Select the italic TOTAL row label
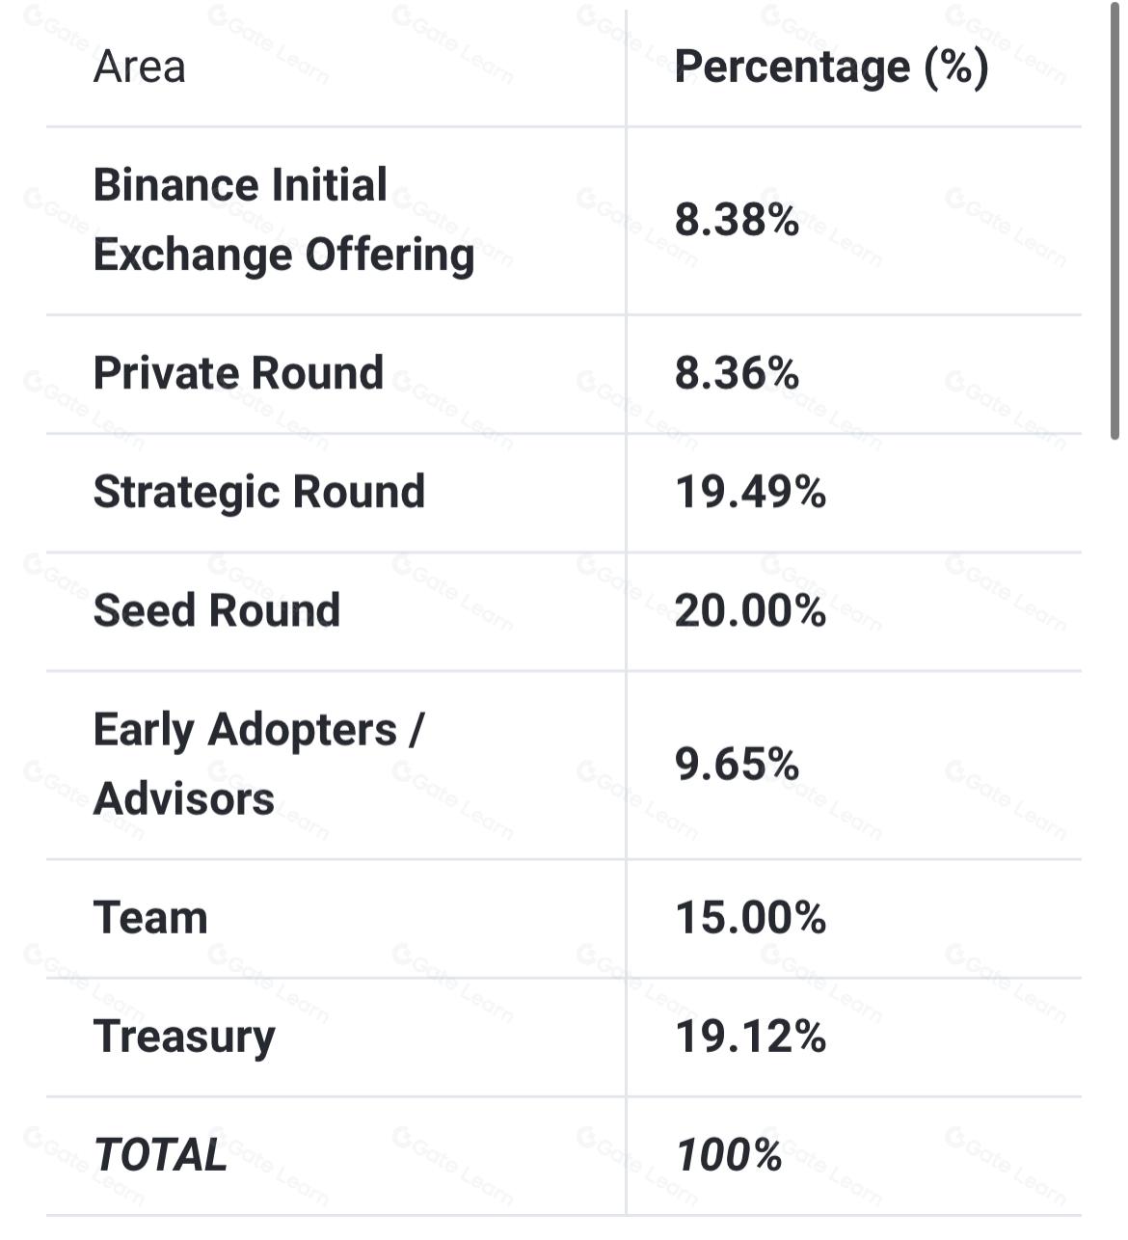The image size is (1128, 1240). [160, 1155]
